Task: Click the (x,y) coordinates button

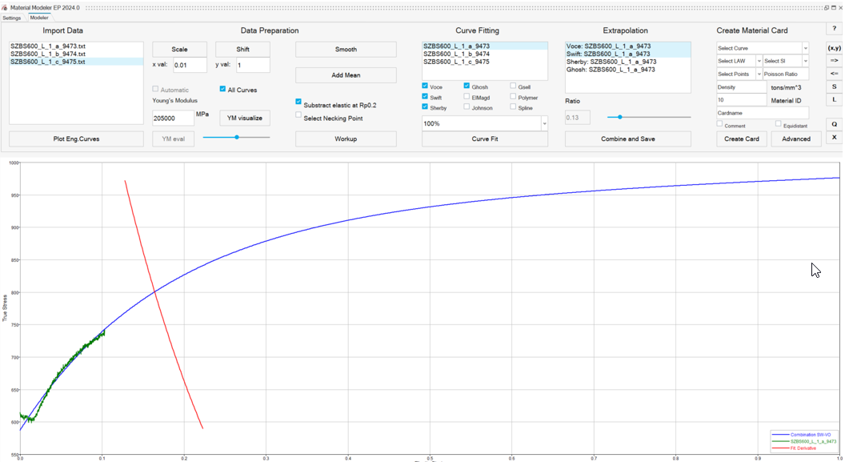Action: 834,48
